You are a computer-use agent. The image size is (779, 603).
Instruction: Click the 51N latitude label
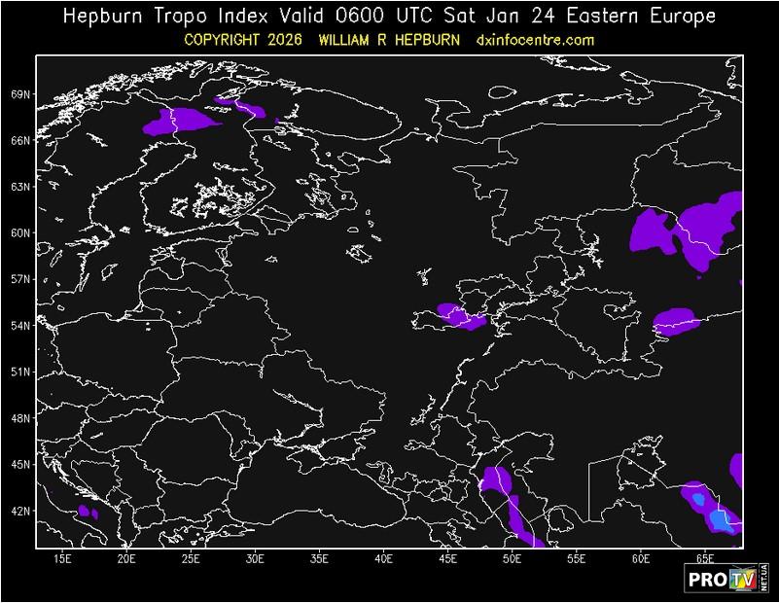tap(20, 372)
